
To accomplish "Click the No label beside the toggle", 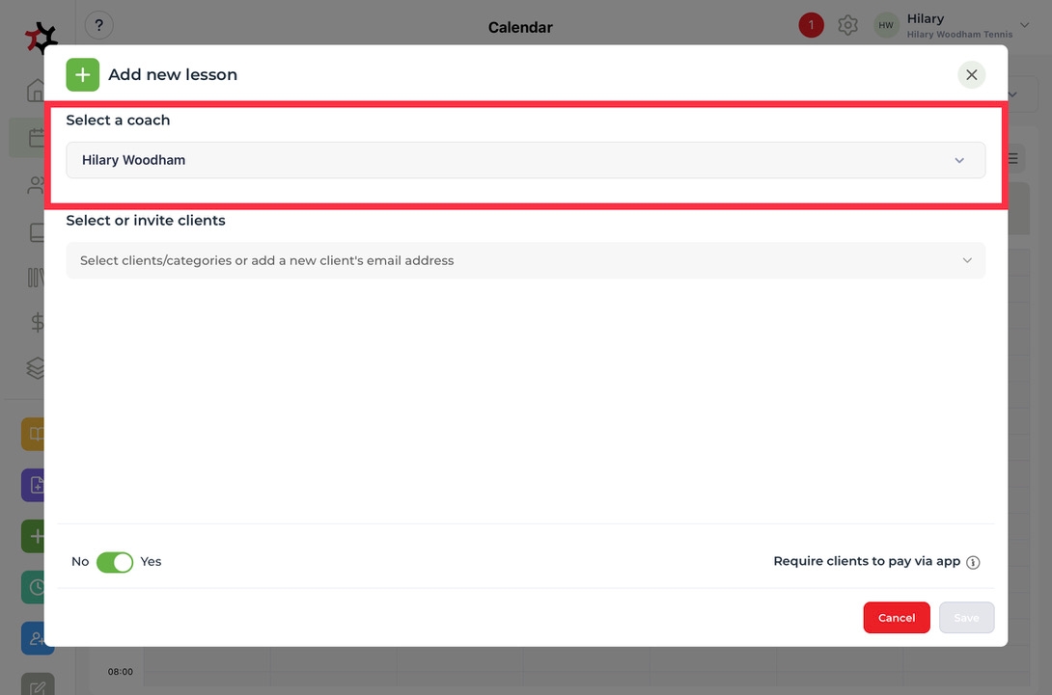I will point(80,562).
